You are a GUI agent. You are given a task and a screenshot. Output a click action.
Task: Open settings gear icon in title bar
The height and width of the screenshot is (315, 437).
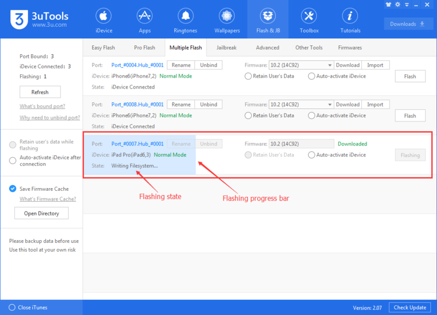click(x=398, y=4)
